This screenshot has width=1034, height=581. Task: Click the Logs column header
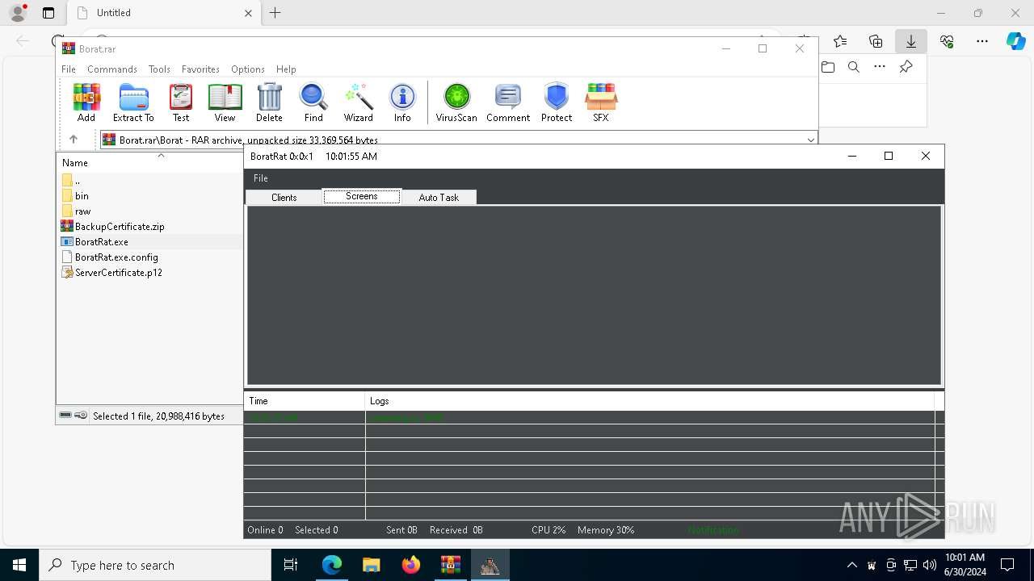coord(649,401)
